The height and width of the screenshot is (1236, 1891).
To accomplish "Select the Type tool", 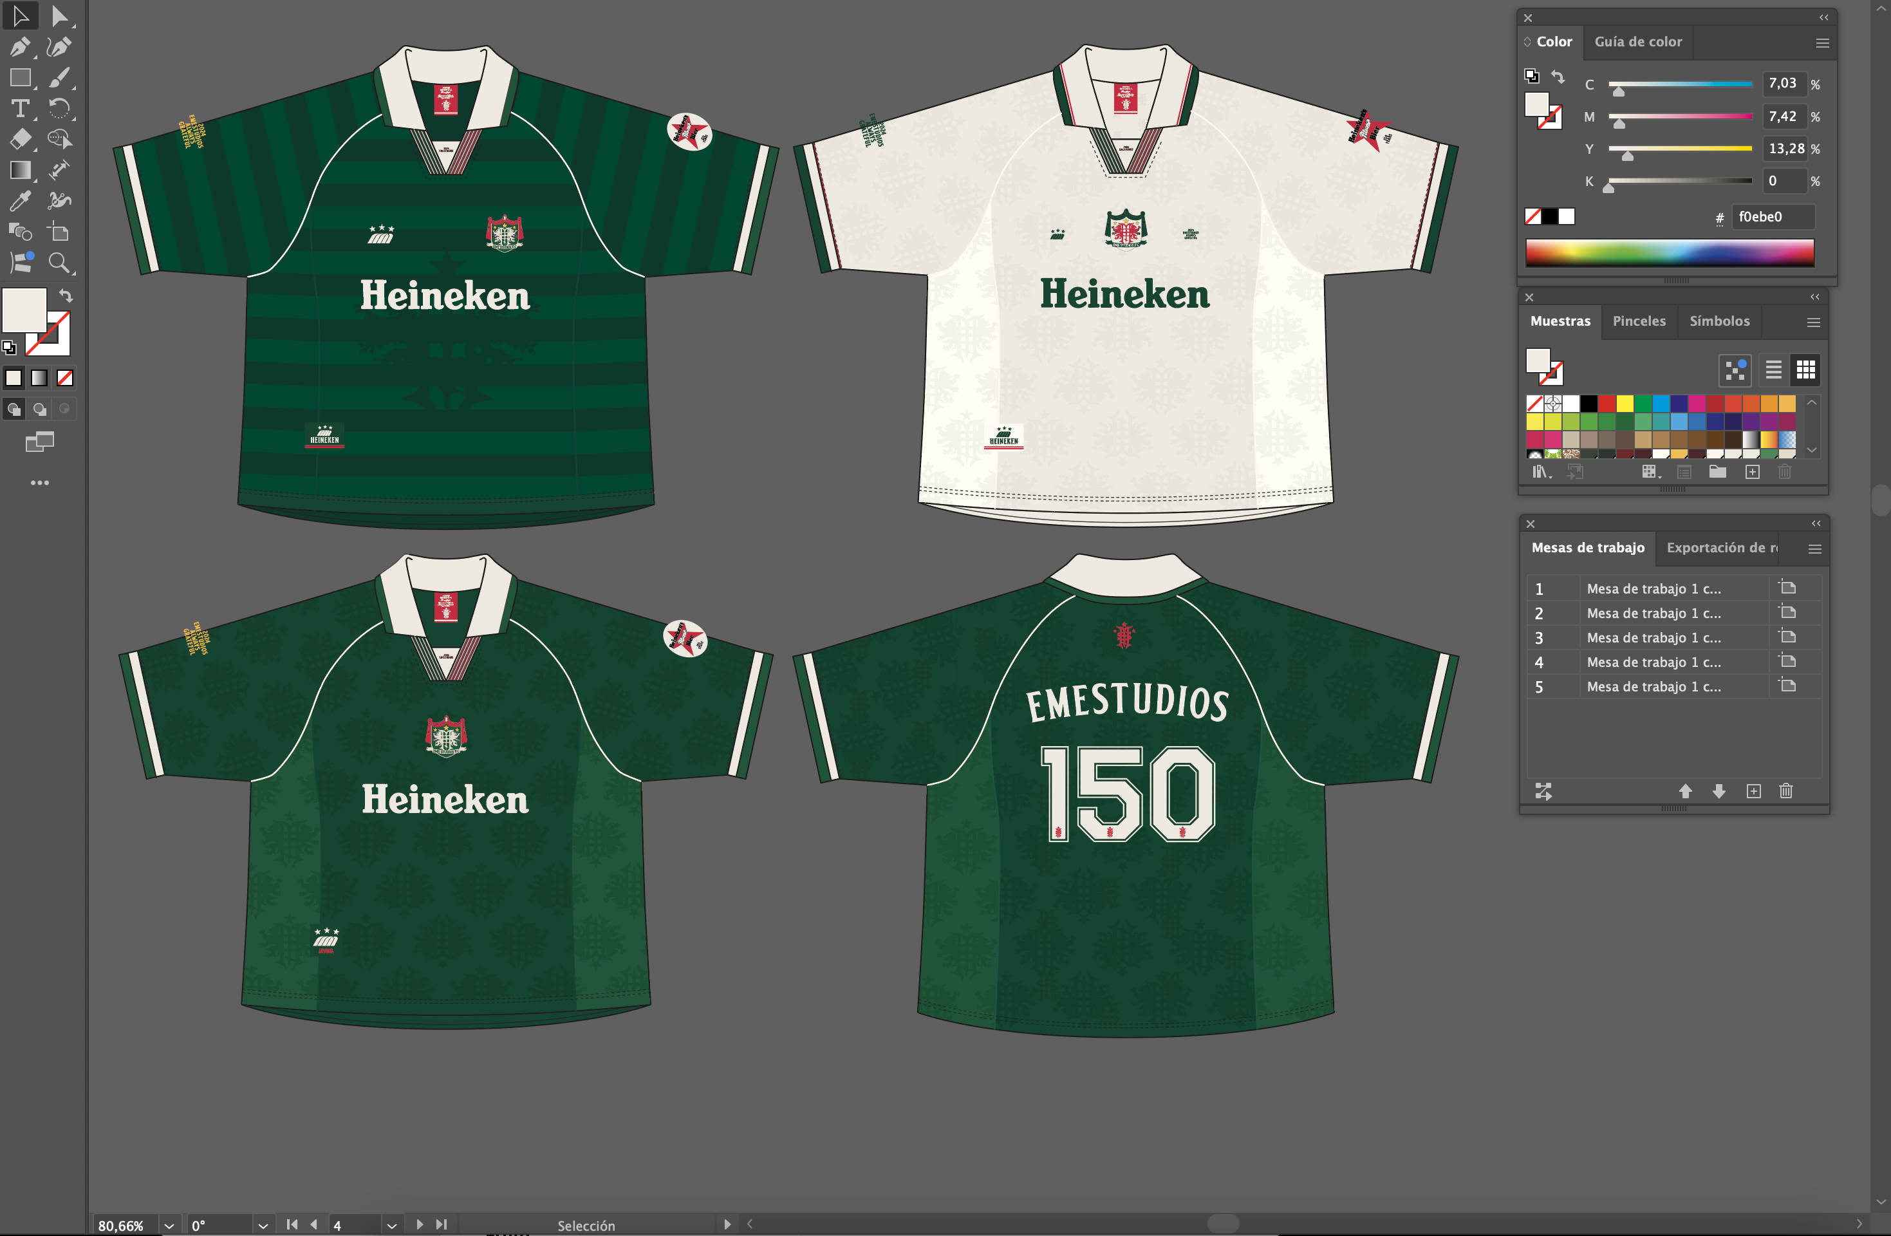I will (x=21, y=108).
